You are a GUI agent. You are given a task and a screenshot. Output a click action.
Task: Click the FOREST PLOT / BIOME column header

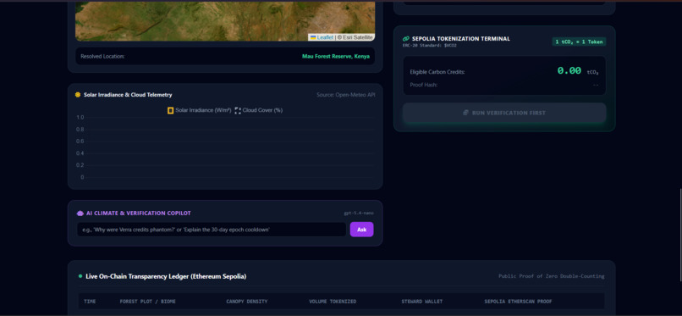pos(148,302)
